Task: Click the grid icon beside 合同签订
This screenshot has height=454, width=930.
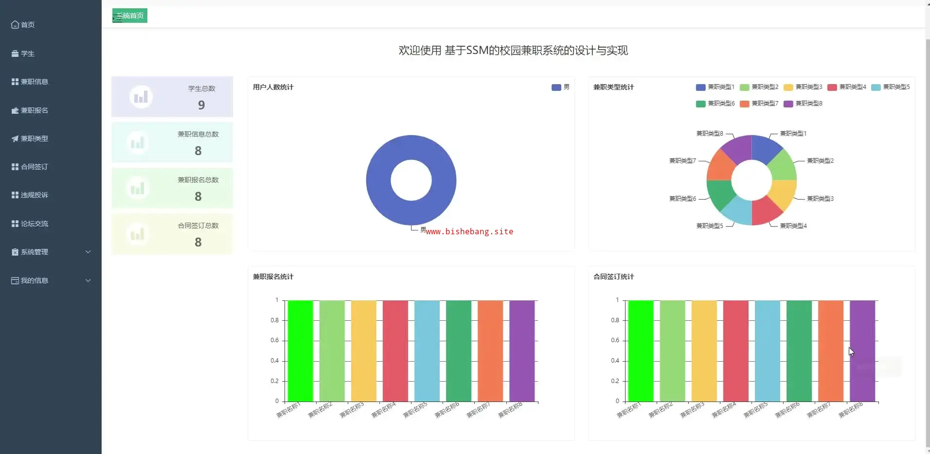Action: [x=15, y=167]
